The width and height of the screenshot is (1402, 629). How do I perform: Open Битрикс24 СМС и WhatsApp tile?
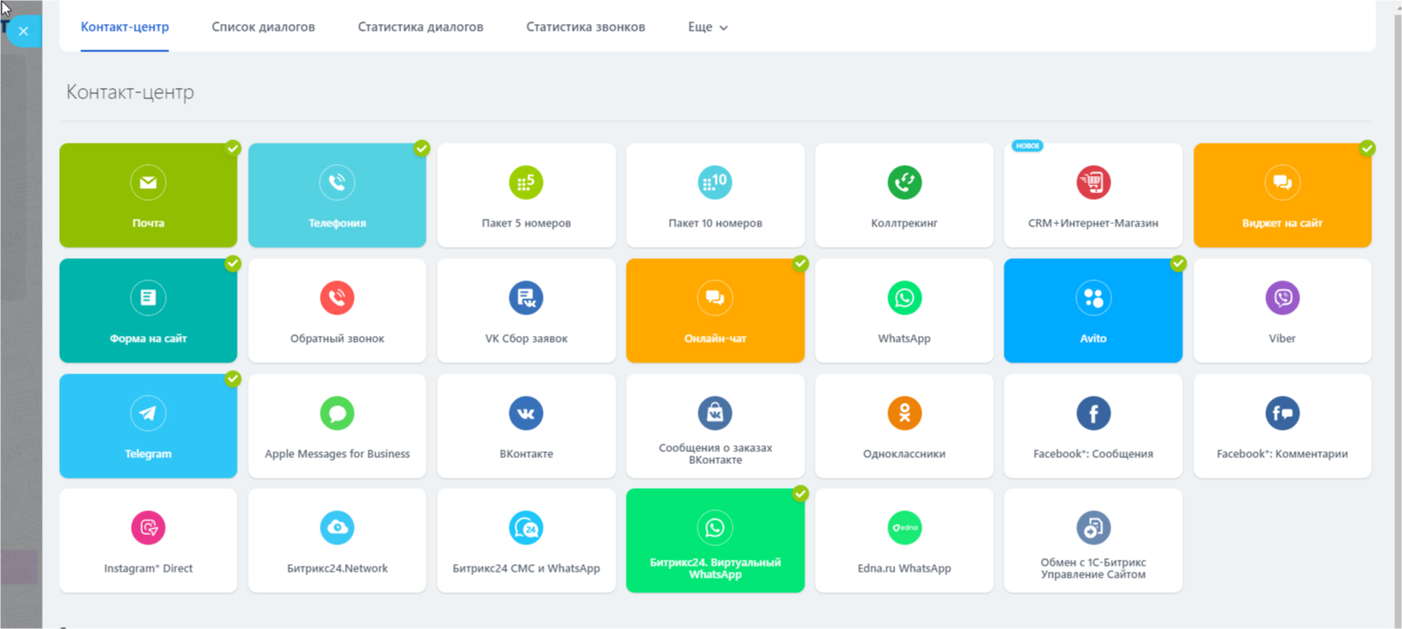pos(526,541)
